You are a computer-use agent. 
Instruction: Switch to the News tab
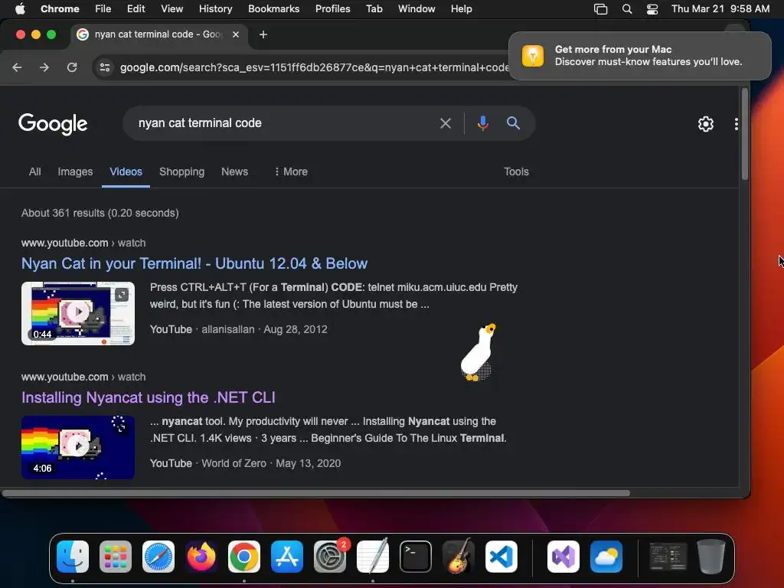click(x=234, y=171)
